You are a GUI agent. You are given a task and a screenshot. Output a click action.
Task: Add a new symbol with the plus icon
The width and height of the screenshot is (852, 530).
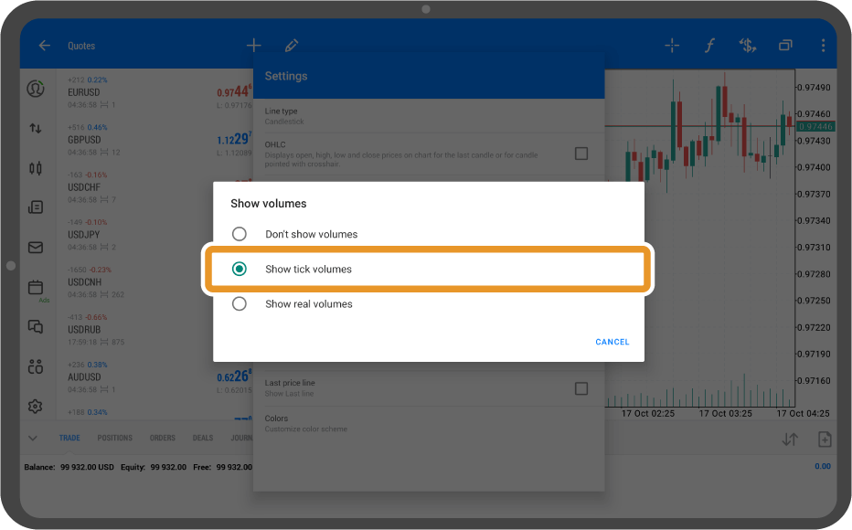point(253,46)
